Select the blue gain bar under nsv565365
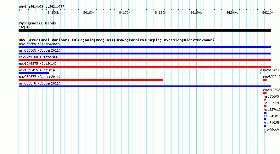280x154 pixels. (x=145, y=54)
